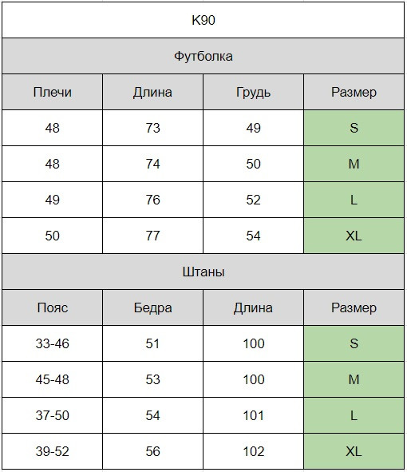Click the Бедра column header
Viewport: 407px width, 472px height.
coord(152,307)
